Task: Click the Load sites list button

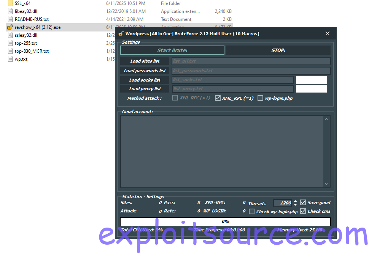Action: click(x=145, y=61)
